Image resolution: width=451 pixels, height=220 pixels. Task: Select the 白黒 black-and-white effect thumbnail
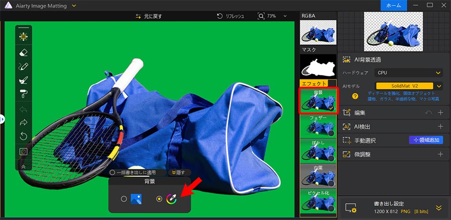[318, 176]
